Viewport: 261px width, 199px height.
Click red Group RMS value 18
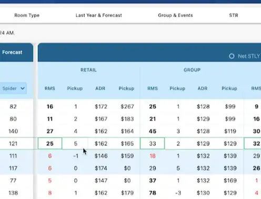coord(153,156)
